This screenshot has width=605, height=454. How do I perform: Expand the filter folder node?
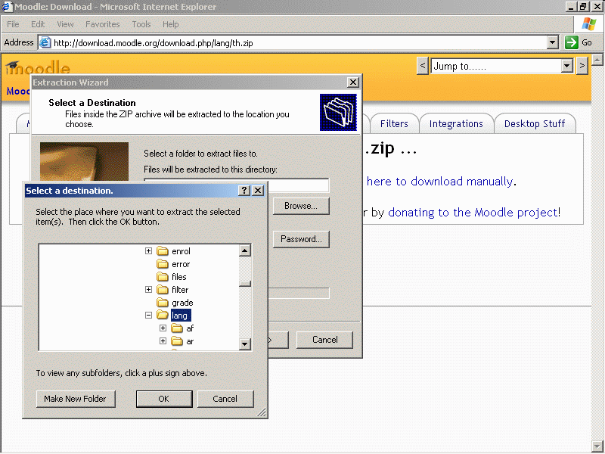tap(149, 290)
